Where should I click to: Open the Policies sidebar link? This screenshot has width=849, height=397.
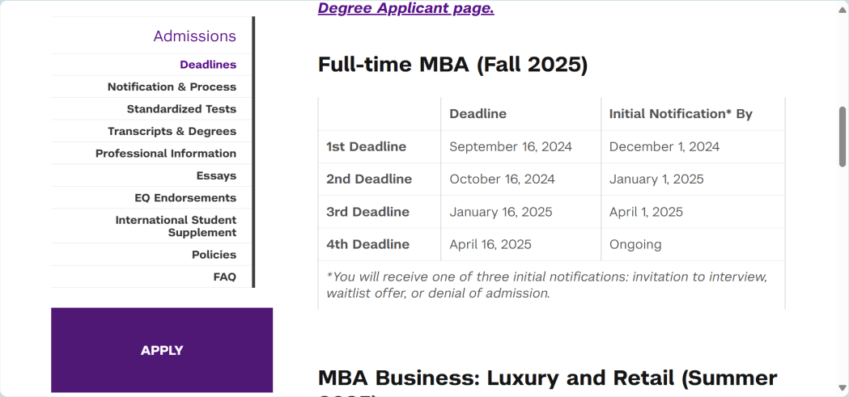(214, 255)
